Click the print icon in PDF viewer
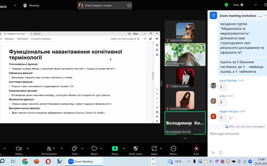The height and width of the screenshot is (166, 267). (x=151, y=39)
